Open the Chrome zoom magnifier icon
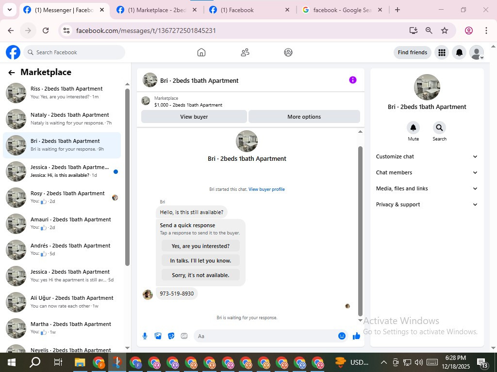The height and width of the screenshot is (372, 497). [x=429, y=31]
